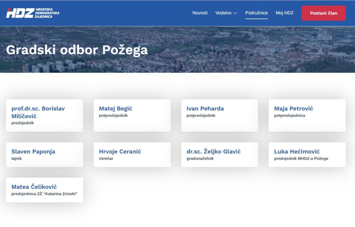Select dr.sc. Željko Glavić card

[219, 155]
